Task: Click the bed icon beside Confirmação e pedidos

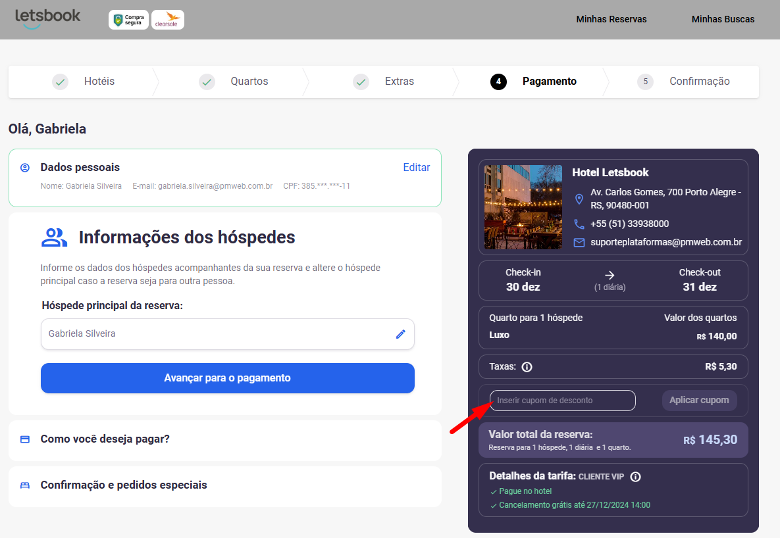Action: [25, 485]
